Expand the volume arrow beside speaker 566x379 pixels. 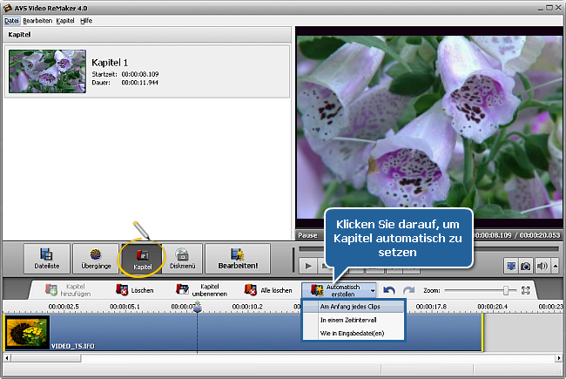point(556,267)
